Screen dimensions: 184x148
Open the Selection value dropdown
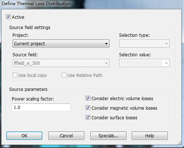144,63
